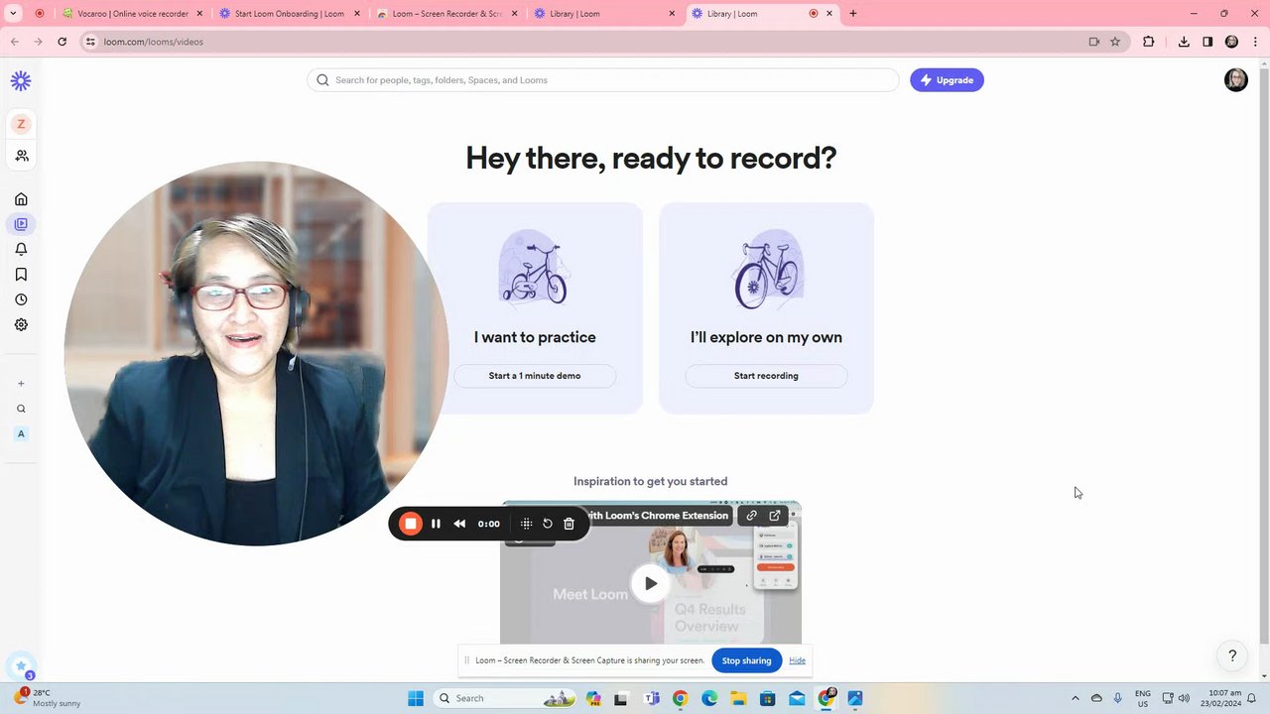The image size is (1270, 714).
Task: Open the bookmark (Watch Later) icon
Action: 21,275
